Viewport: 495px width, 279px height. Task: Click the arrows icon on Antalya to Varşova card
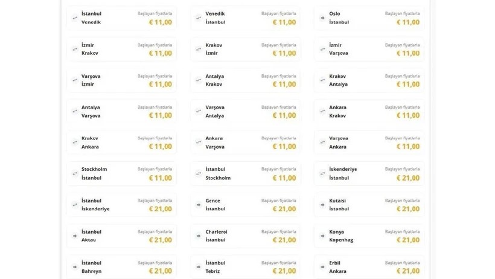point(75,112)
